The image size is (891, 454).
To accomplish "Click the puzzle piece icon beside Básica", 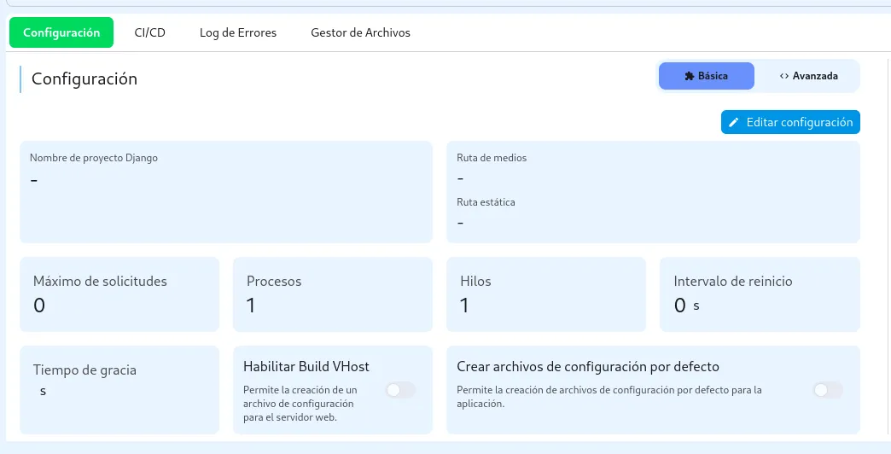I will point(690,76).
